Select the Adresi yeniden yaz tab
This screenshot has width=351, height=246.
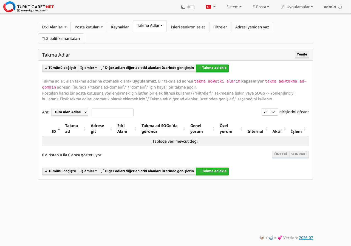click(x=252, y=27)
